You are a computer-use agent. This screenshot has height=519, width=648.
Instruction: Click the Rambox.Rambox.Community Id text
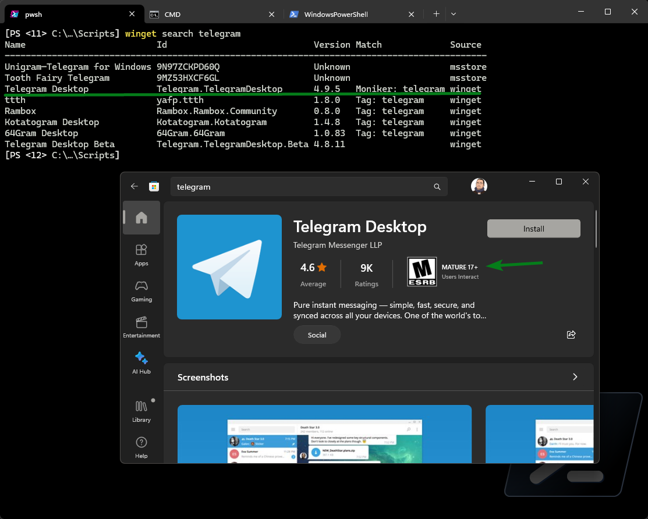pos(217,111)
